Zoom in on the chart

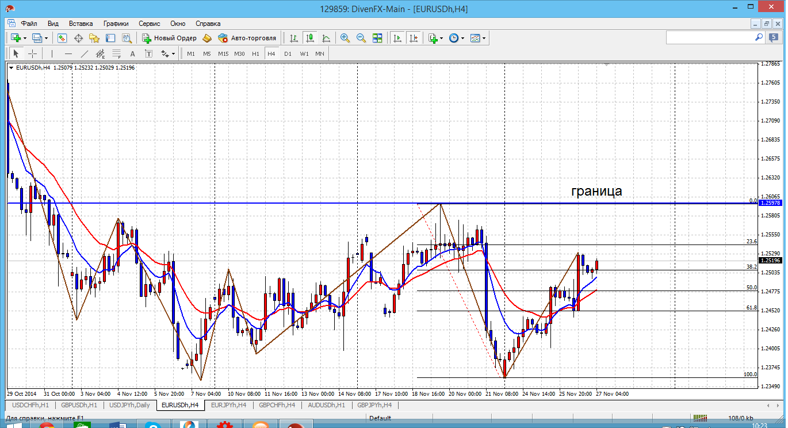345,38
